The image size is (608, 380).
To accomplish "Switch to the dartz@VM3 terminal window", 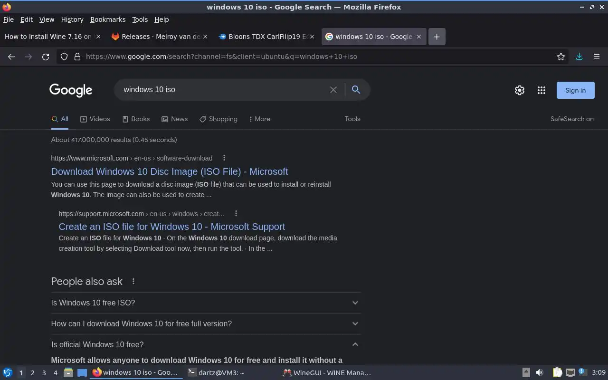I will [x=232, y=373].
